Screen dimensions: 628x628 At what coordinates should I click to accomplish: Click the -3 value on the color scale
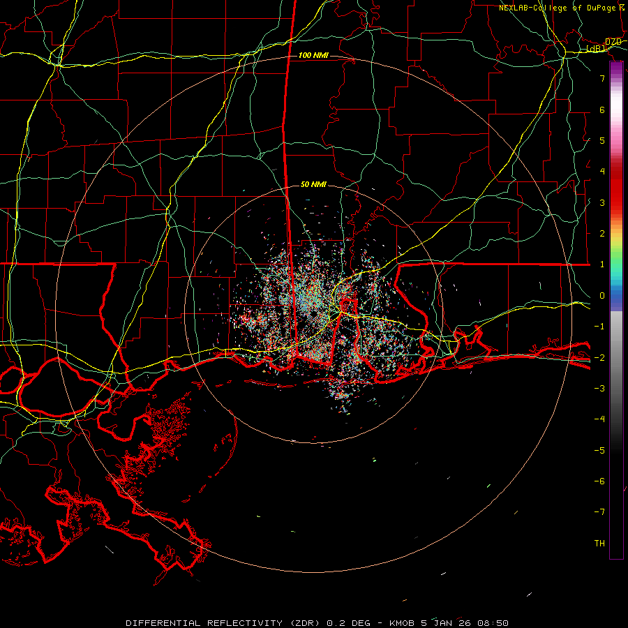point(599,389)
